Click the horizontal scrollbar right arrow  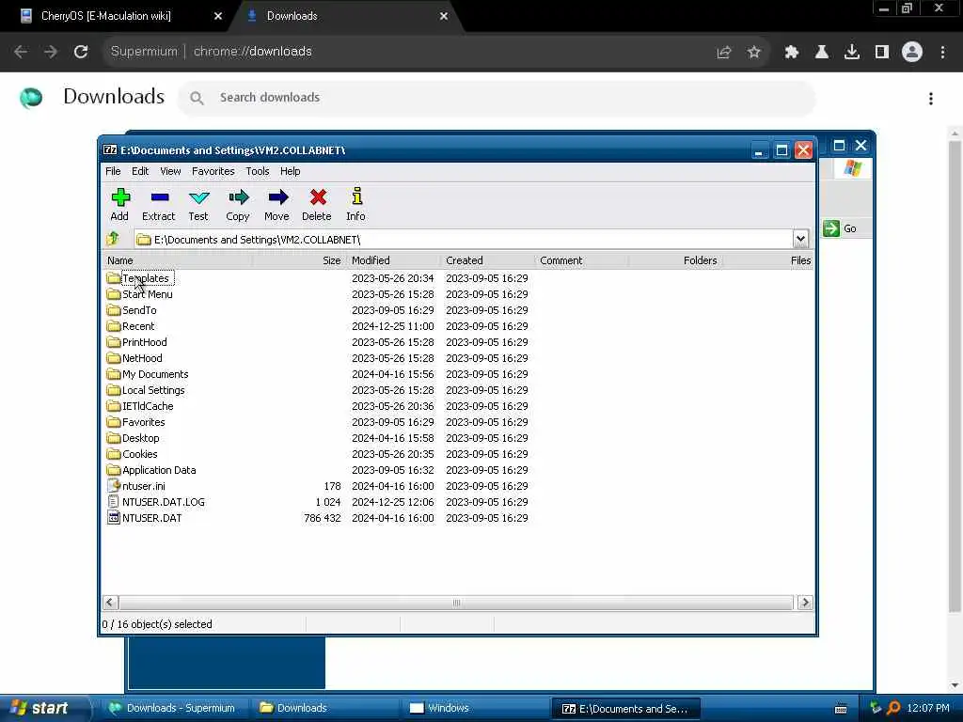(x=805, y=603)
